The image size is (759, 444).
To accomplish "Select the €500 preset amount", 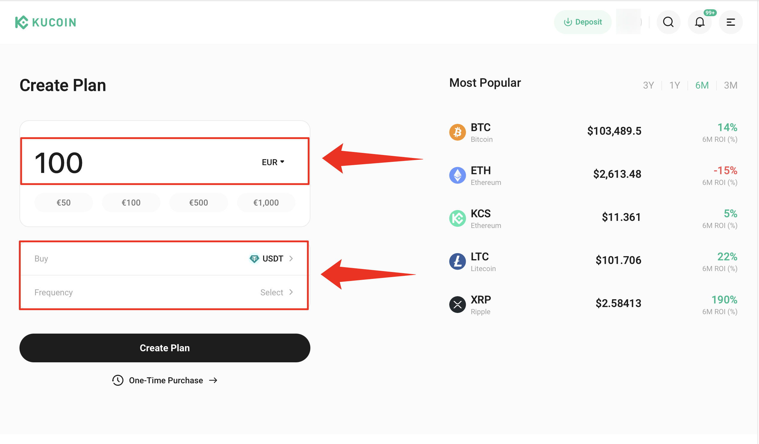I will (x=198, y=203).
